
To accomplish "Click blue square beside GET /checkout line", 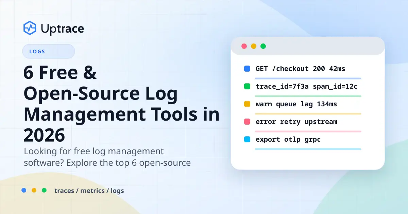I will 247,69.
